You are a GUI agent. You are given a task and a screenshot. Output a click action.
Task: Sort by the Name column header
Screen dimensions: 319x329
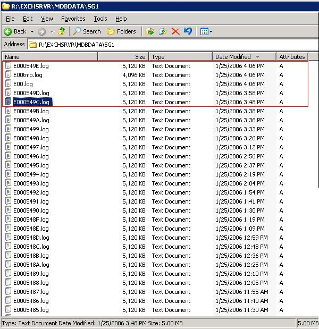pos(50,57)
